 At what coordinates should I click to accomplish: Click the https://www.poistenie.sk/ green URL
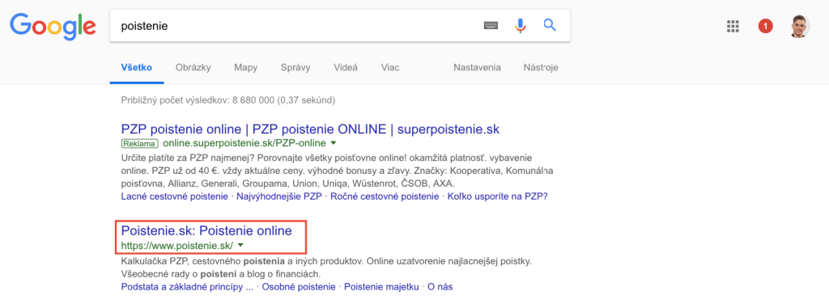pos(177,245)
